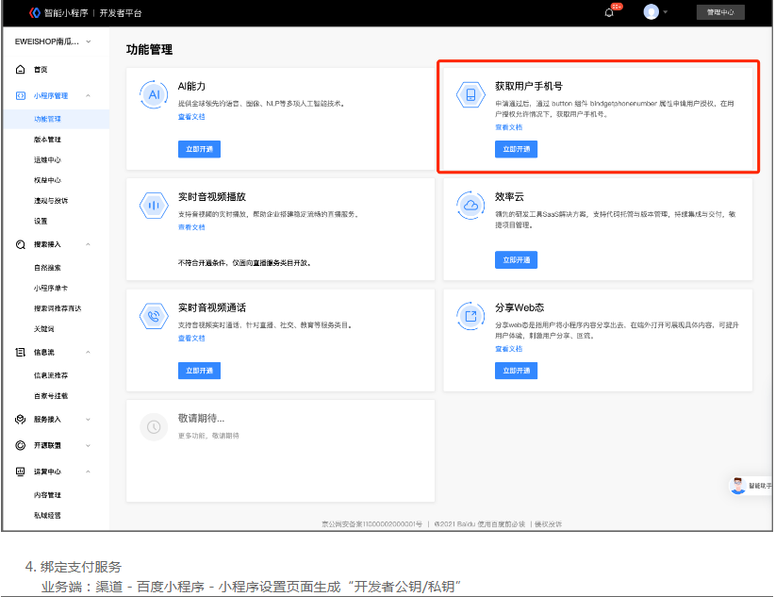Expand the EWEISHOP app switcher dropdown
The height and width of the screenshot is (597, 775).
tap(89, 41)
